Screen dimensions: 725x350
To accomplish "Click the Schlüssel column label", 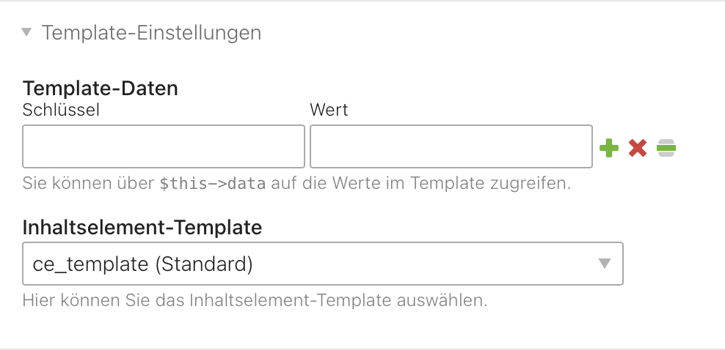I will (61, 111).
